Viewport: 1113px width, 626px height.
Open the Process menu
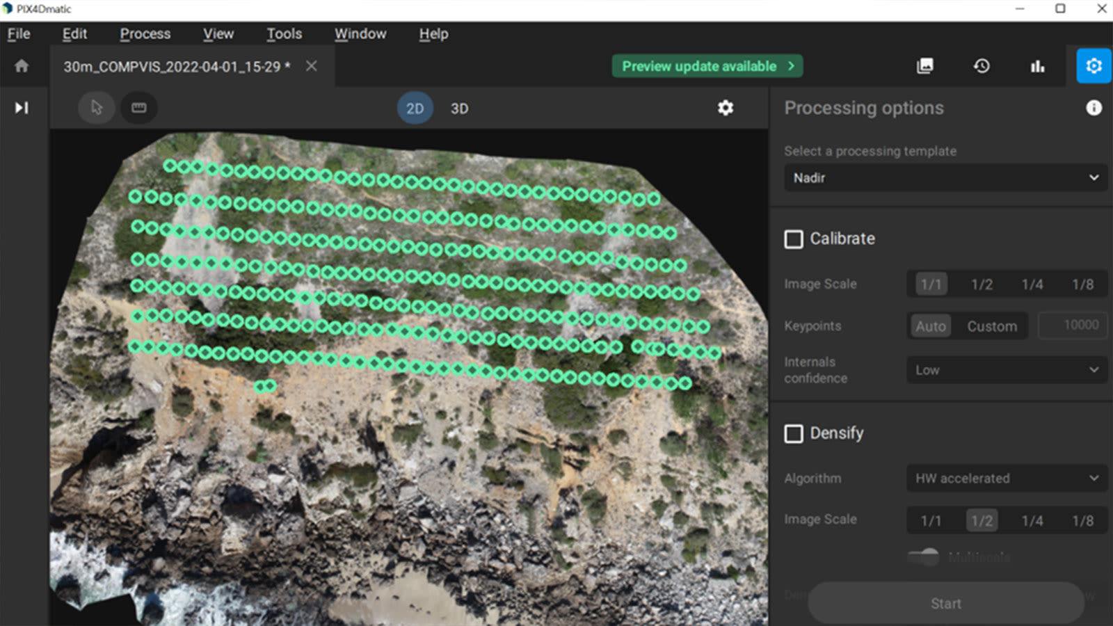click(x=145, y=33)
